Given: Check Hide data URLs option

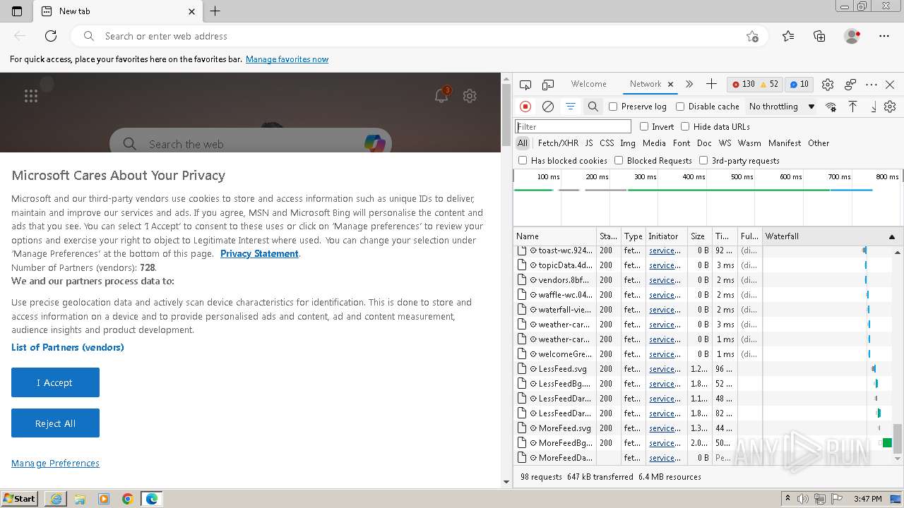Looking at the screenshot, I should (x=685, y=126).
